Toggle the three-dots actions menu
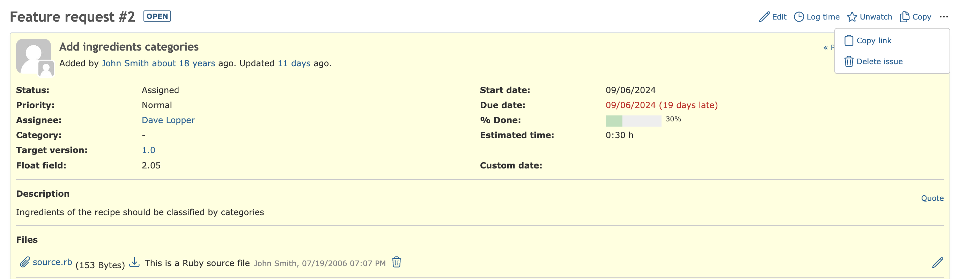 944,17
